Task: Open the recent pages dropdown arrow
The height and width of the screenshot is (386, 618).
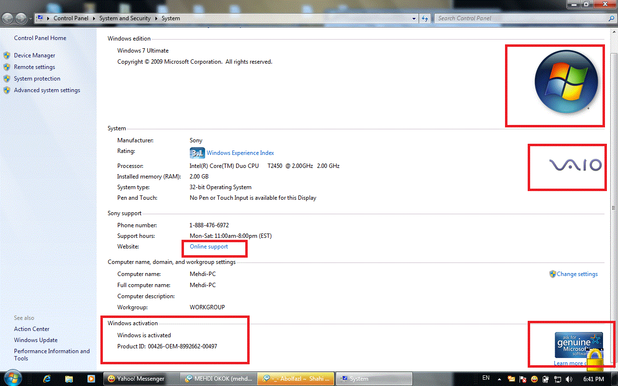Action: 30,19
